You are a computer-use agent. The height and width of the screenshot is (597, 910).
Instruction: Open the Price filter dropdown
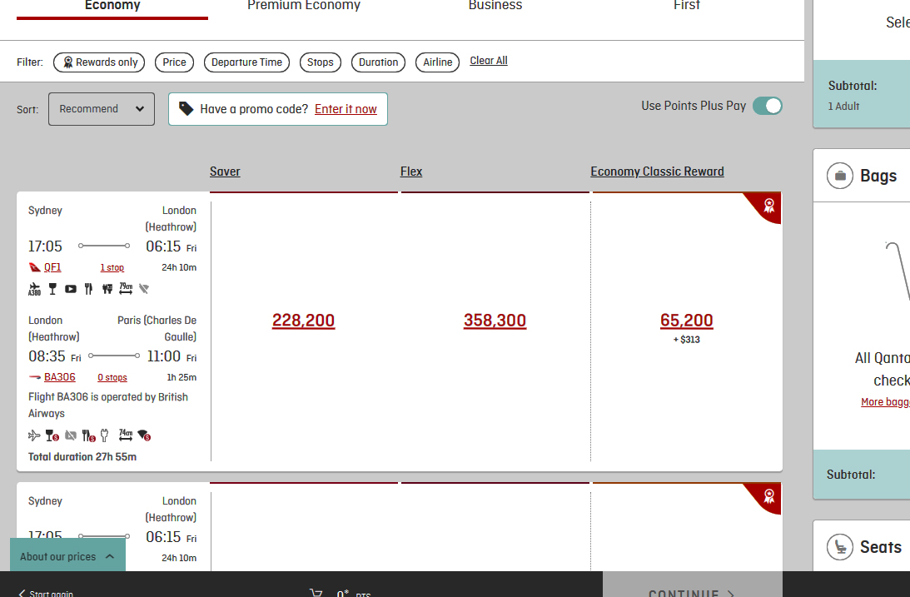tap(175, 62)
